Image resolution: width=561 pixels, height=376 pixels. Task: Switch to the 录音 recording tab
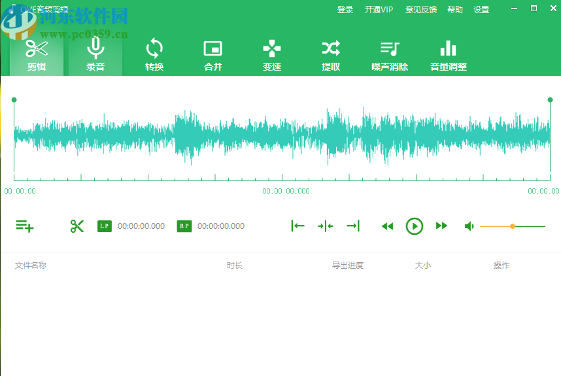95,55
